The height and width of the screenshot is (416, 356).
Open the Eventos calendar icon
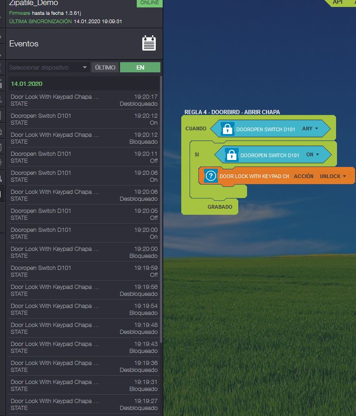point(149,43)
